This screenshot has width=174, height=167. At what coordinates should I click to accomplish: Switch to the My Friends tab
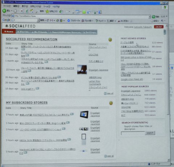[39, 32]
